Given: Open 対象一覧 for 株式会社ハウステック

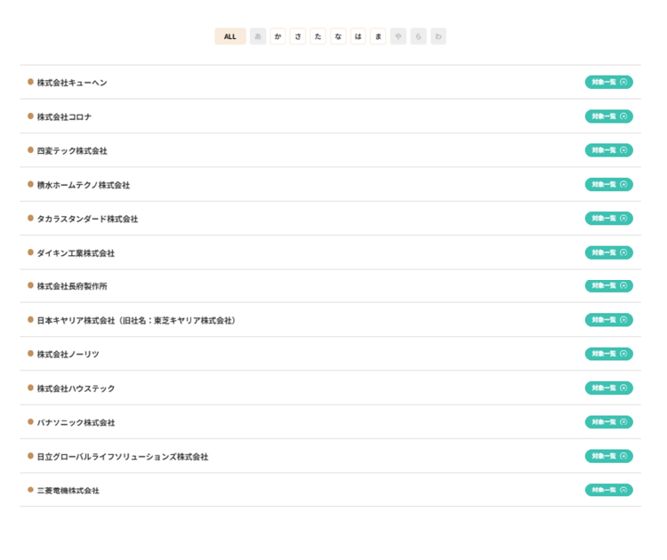Looking at the screenshot, I should click(608, 388).
